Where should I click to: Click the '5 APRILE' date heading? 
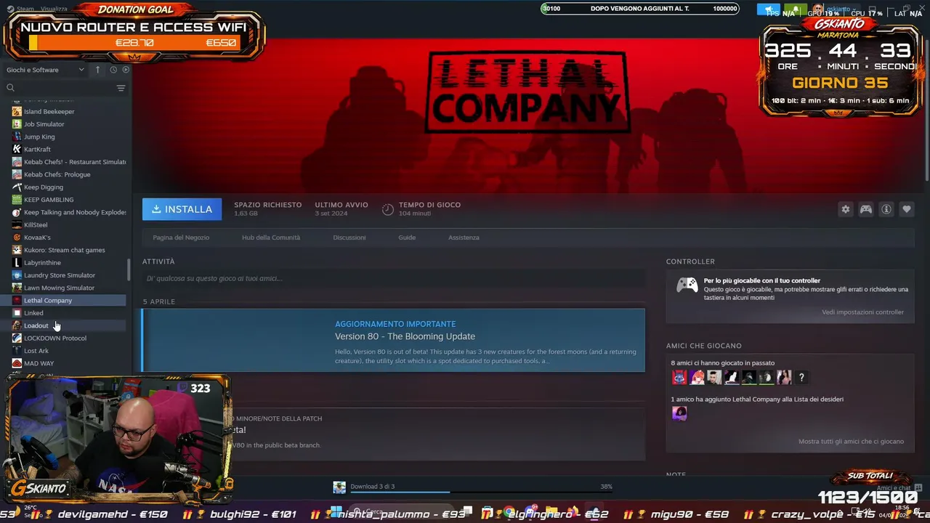pos(159,301)
